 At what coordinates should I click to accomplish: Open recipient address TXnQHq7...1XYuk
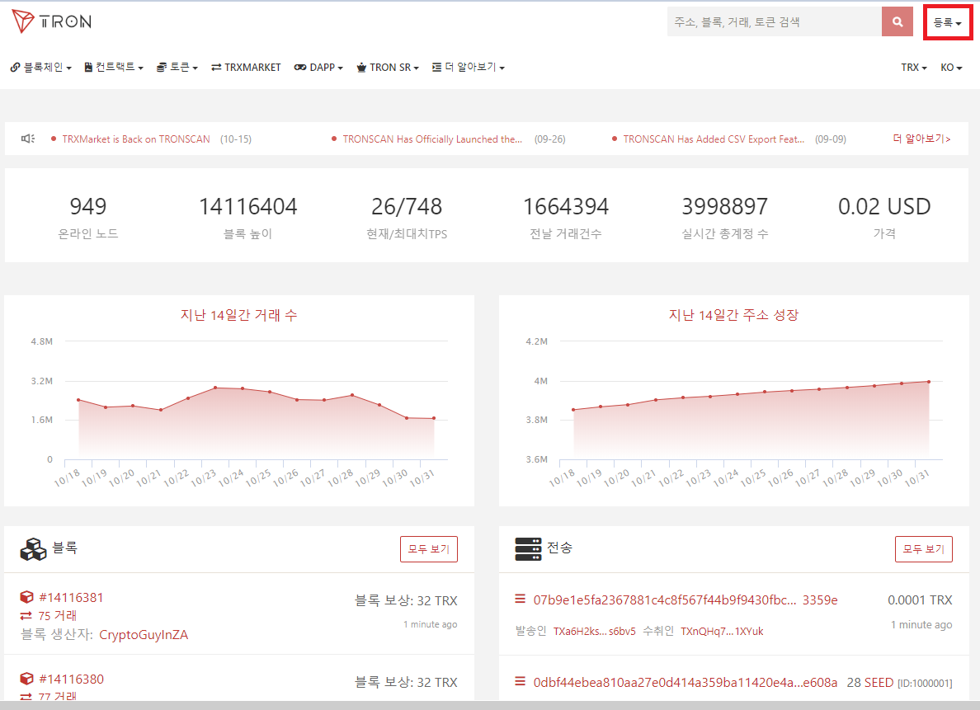click(x=722, y=632)
